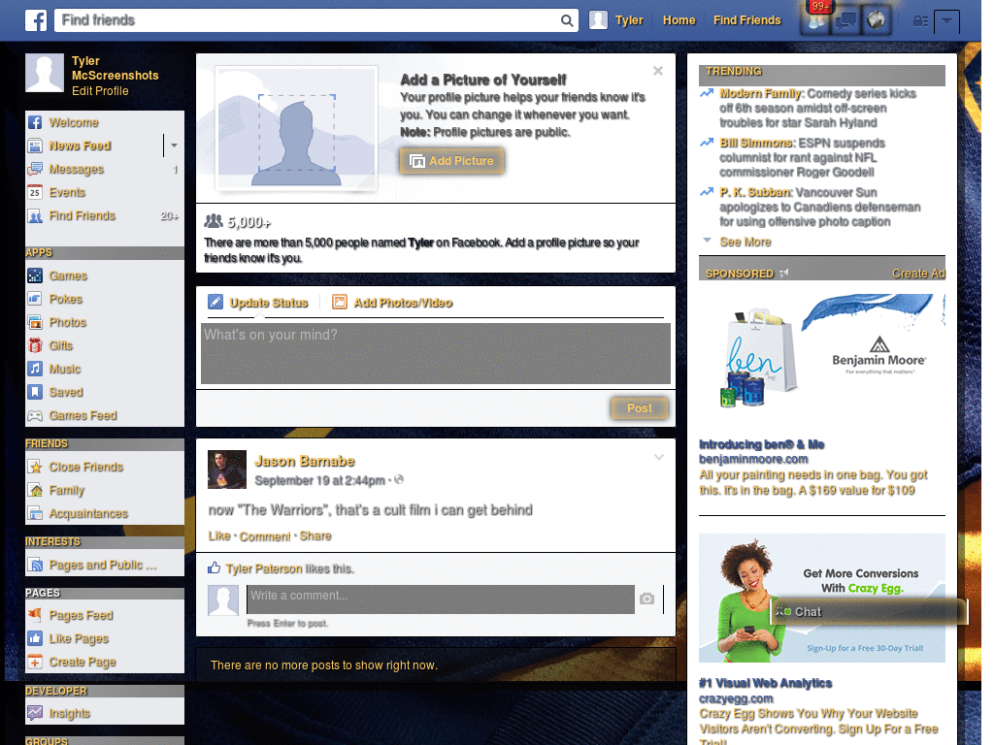Open account dropdown arrow in top bar
The image size is (994, 745).
pos(946,21)
